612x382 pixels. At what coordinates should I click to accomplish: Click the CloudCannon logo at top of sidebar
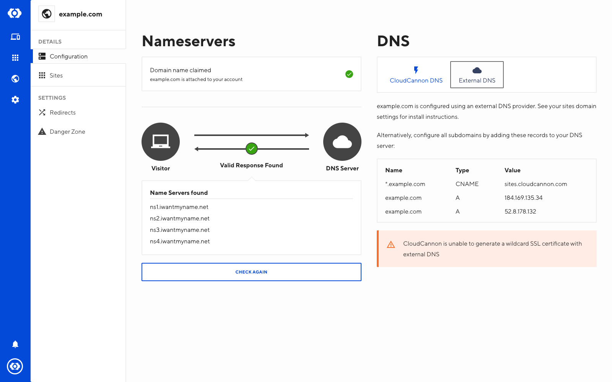(x=15, y=13)
